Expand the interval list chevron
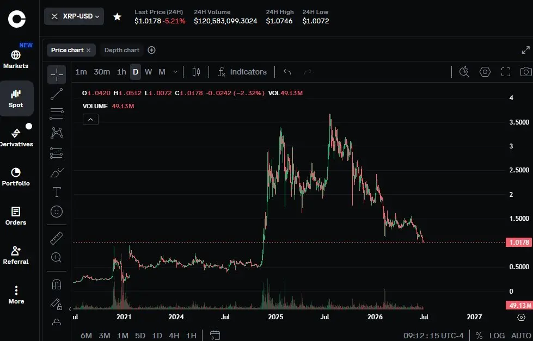 pos(175,72)
